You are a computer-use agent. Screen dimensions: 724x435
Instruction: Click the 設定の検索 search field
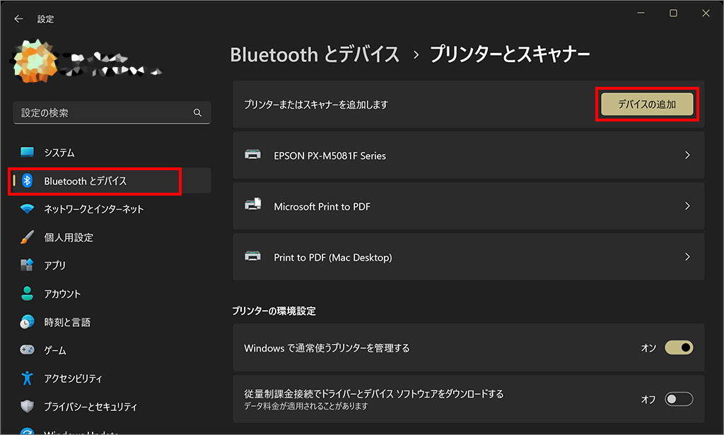pyautogui.click(x=112, y=112)
